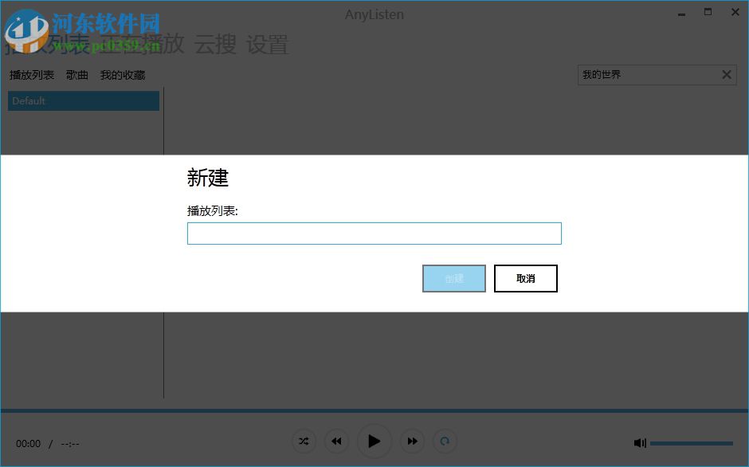749x467 pixels.
Task: Click the restore window icon
Action: (707, 12)
